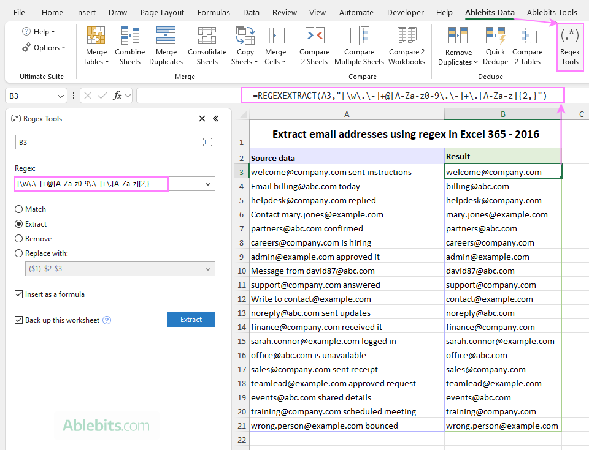589x450 pixels.
Task: Click the blue Extract button
Action: [x=191, y=320]
